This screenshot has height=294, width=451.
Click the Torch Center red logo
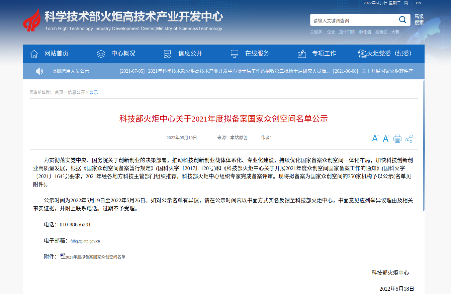32,20
